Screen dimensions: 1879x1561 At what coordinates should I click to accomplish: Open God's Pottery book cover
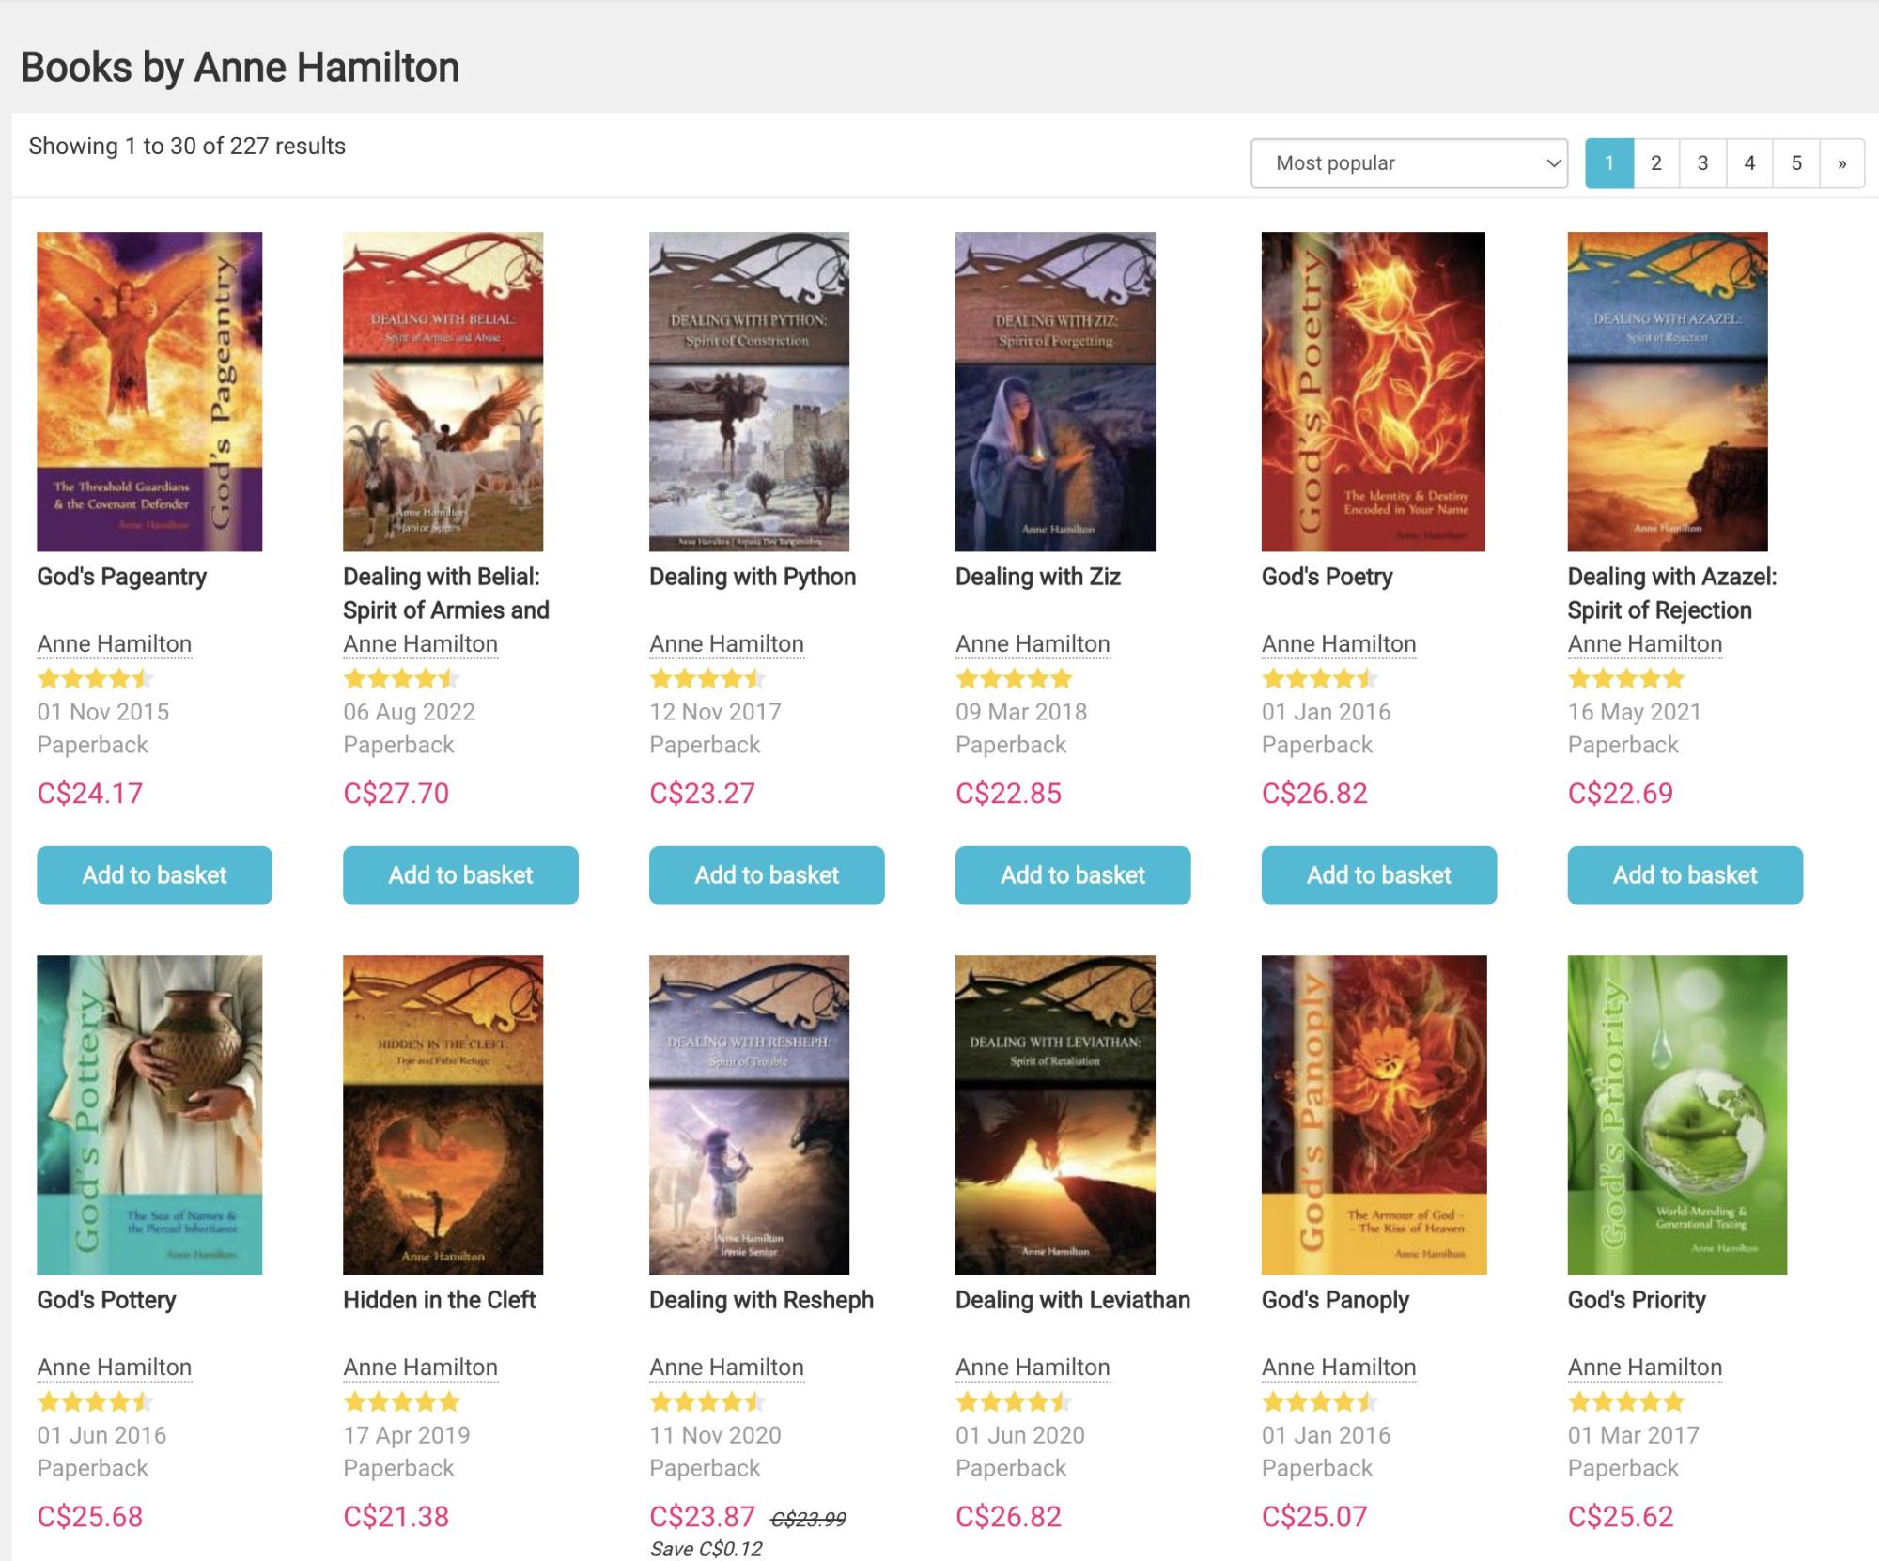click(x=149, y=1115)
